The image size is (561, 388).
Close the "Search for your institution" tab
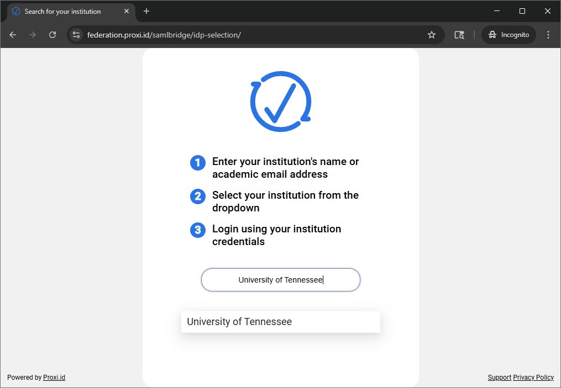(x=127, y=11)
